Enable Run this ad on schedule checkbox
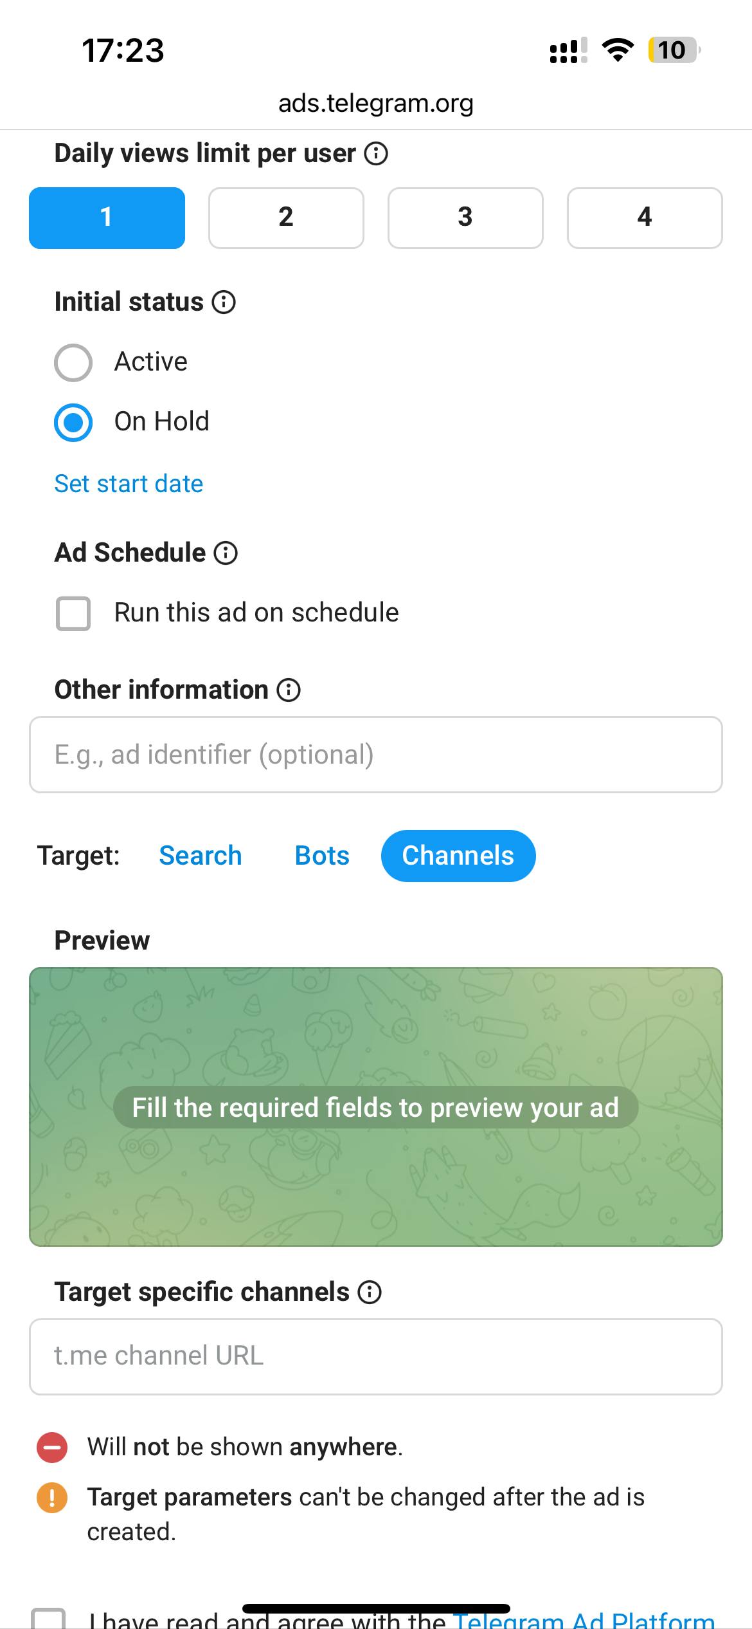The width and height of the screenshot is (752, 1629). 73,613
